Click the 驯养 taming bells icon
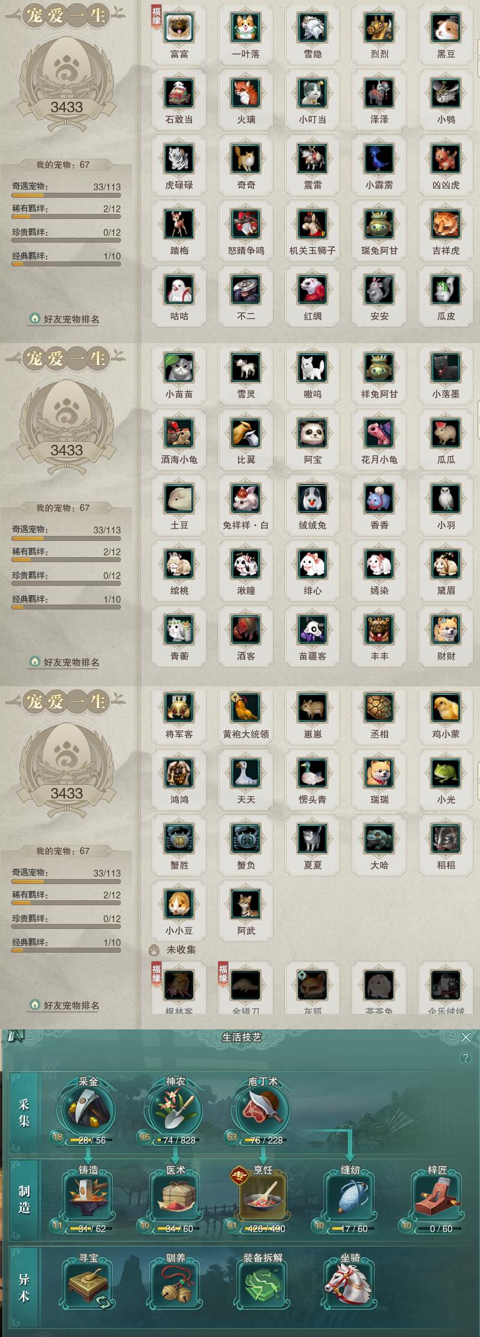 tap(175, 1286)
